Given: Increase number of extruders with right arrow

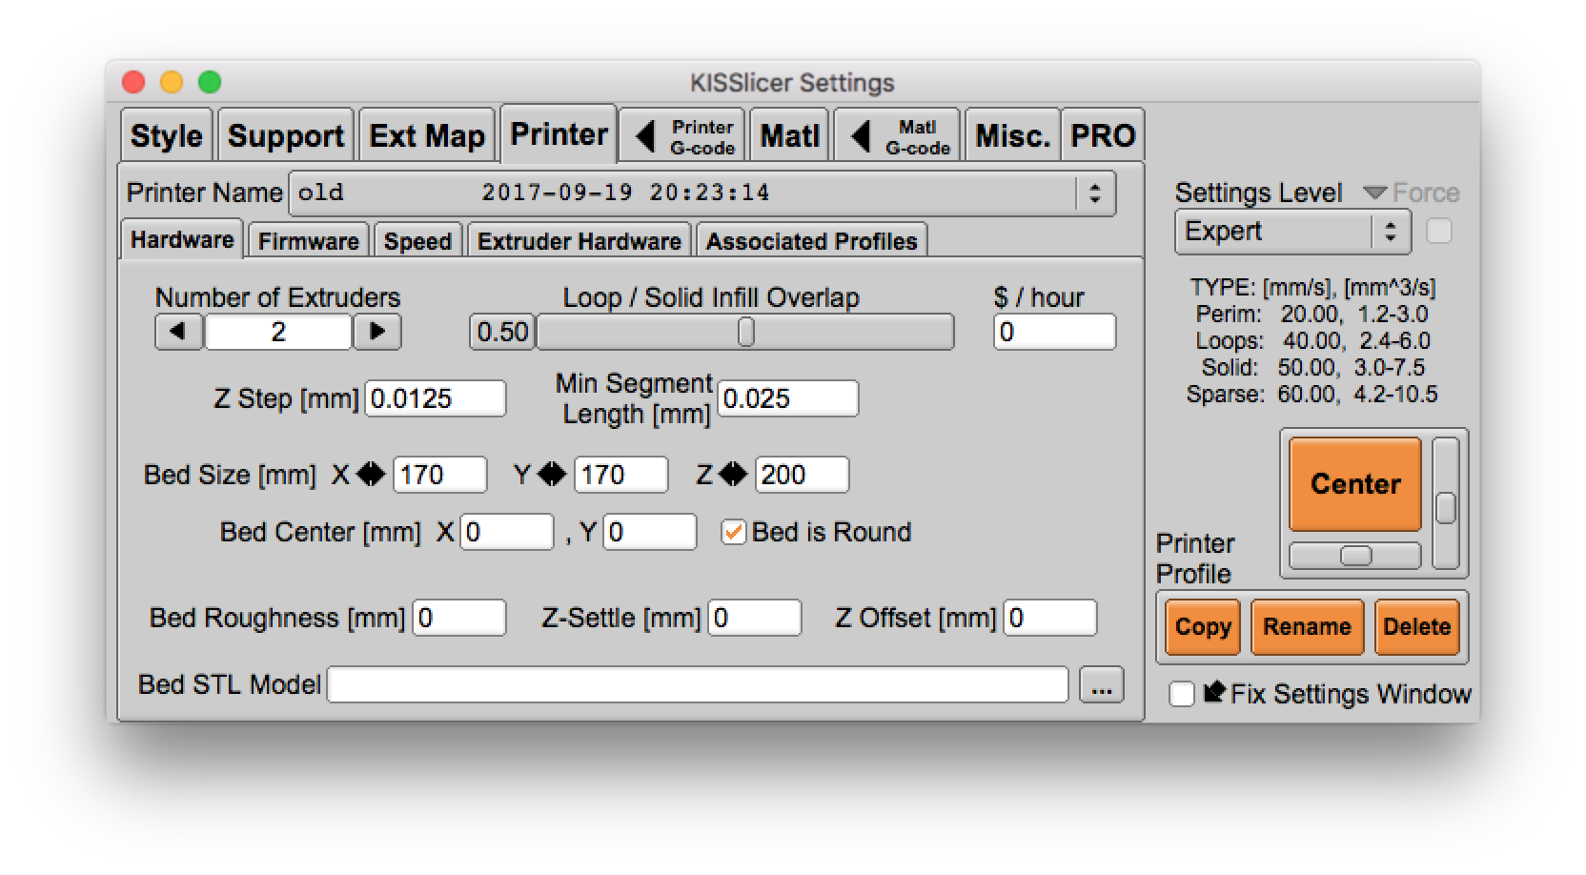Looking at the screenshot, I should tap(377, 332).
